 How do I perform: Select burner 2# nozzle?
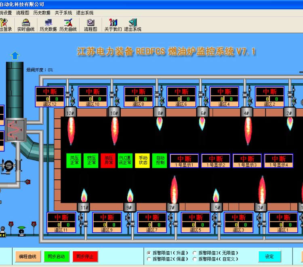(290, 112)
